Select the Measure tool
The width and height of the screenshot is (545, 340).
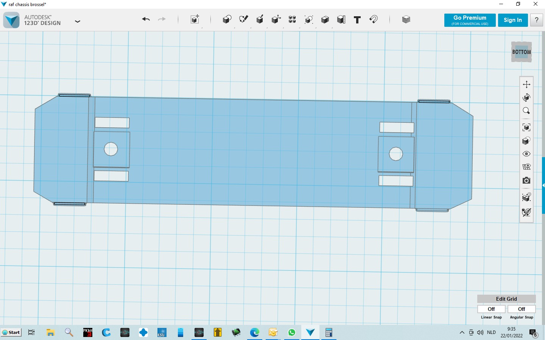[341, 20]
